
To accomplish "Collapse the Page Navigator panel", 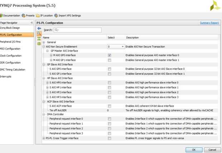I will pos(32,23).
